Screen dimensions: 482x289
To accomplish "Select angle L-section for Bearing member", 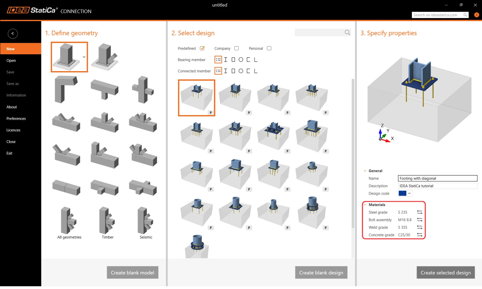I will [256, 60].
